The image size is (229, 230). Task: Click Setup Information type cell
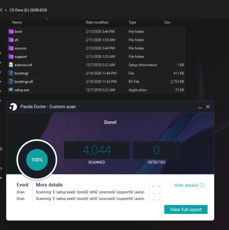[x=143, y=65]
